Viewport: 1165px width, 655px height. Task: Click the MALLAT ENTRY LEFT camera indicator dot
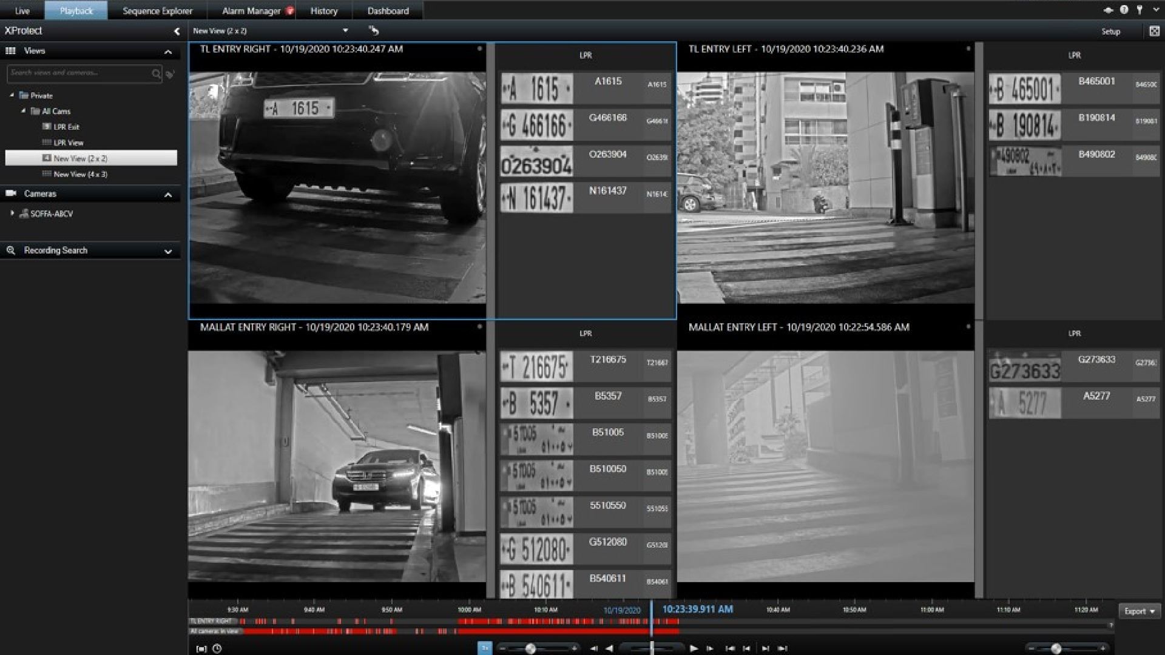[x=968, y=327]
